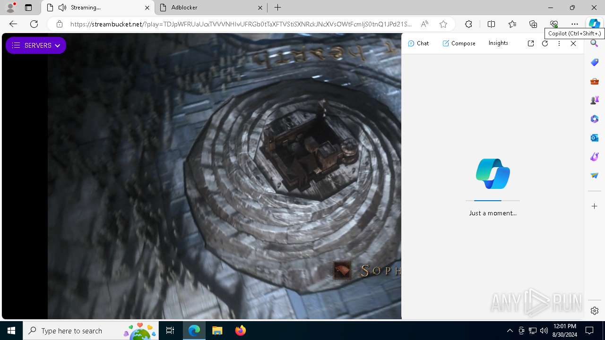Screen dimensions: 605x340
Task: Go back to previous page
Action: pos(13,24)
